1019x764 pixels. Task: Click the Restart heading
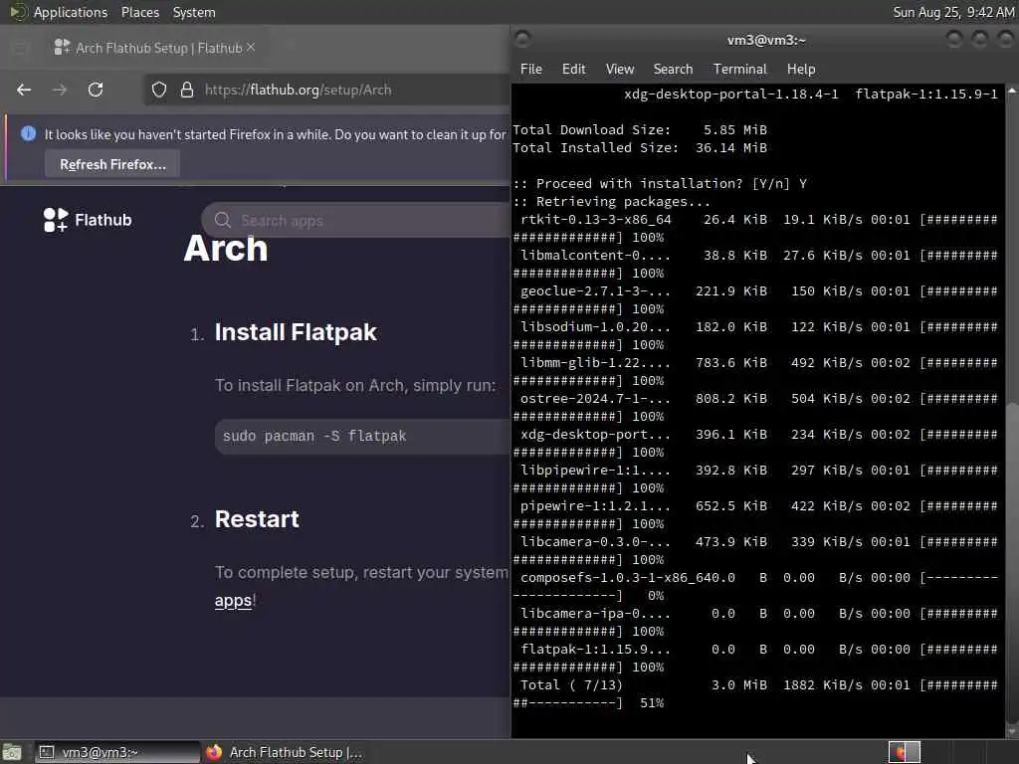[257, 519]
